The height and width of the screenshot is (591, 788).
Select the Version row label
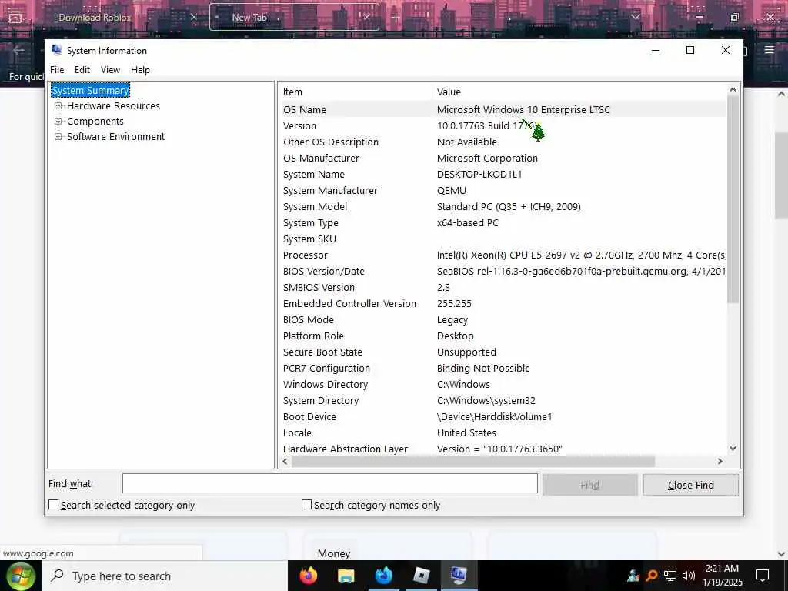[x=299, y=125]
